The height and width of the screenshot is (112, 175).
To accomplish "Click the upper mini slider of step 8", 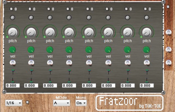I will (147, 72).
